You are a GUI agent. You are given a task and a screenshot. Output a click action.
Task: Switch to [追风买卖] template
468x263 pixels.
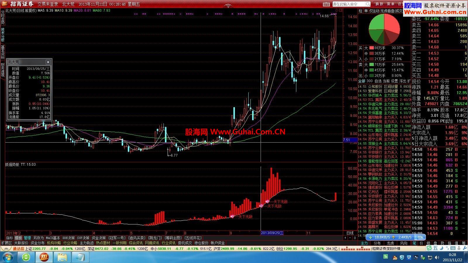(x=137, y=238)
